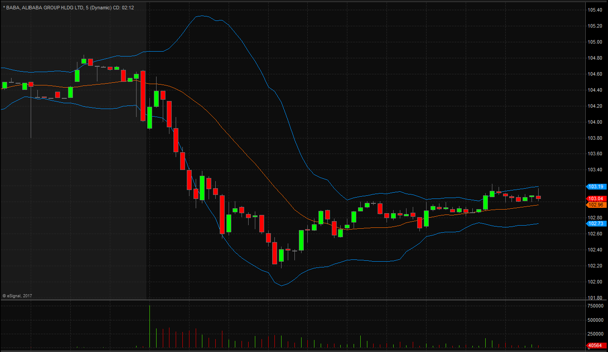Click the 103.80 price axis label
608x352 pixels.
595,138
